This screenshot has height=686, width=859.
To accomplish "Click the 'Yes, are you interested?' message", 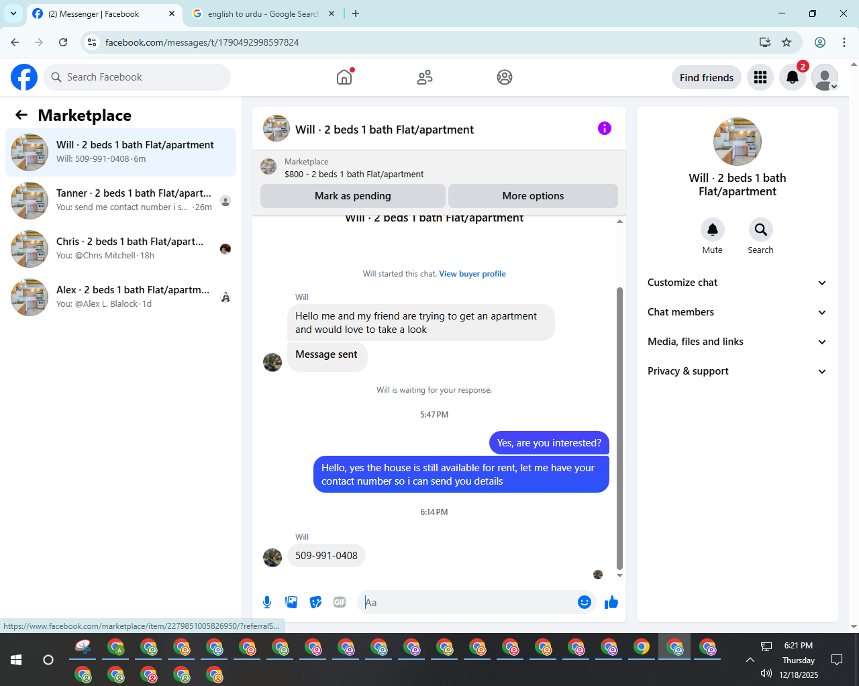I will point(549,443).
